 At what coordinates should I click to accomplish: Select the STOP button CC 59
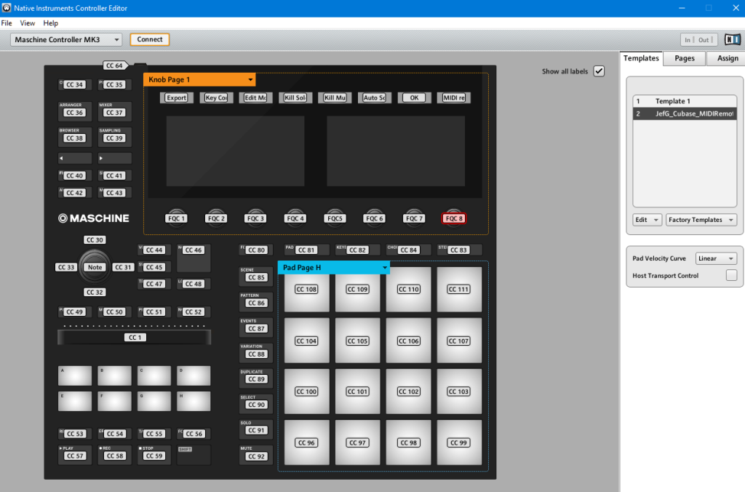coord(154,455)
